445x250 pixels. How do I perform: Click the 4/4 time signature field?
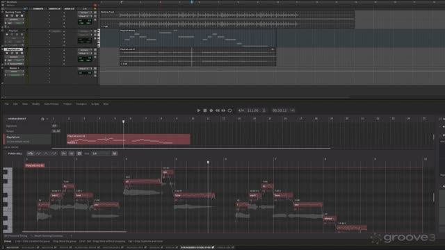click(241, 110)
